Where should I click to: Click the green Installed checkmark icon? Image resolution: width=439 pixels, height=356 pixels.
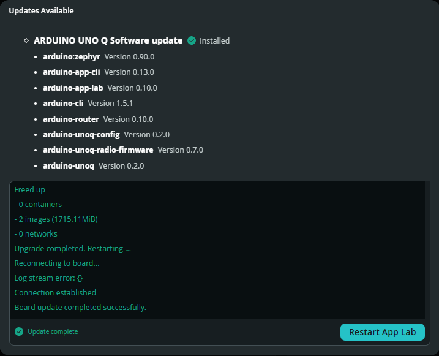click(x=192, y=40)
